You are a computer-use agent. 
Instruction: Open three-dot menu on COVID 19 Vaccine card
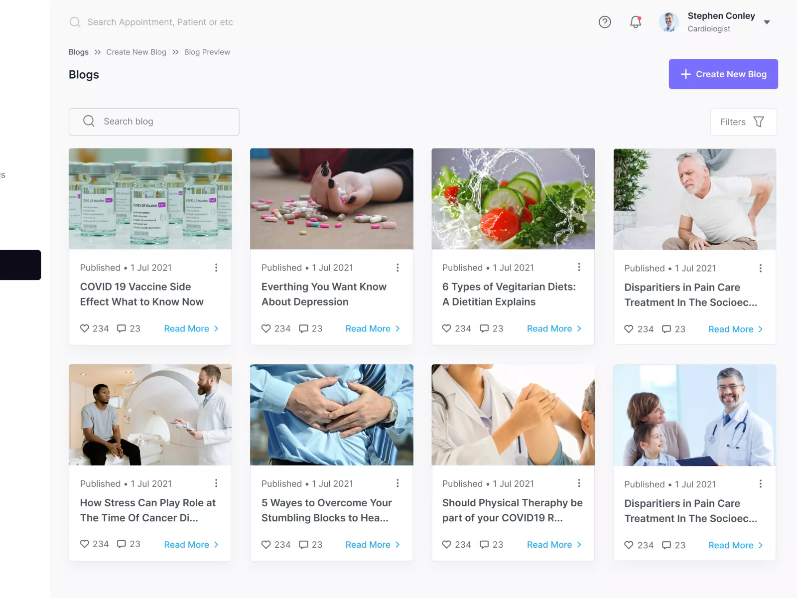coord(216,268)
